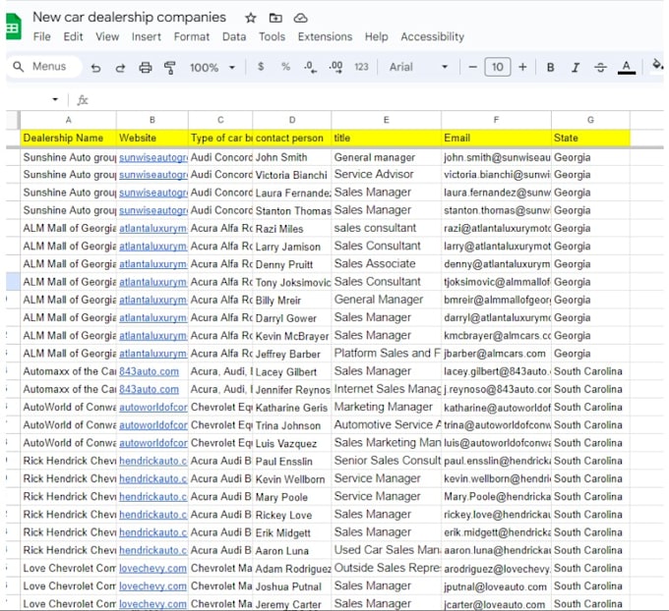Click the undo icon
Image resolution: width=669 pixels, height=611 pixels.
(95, 68)
